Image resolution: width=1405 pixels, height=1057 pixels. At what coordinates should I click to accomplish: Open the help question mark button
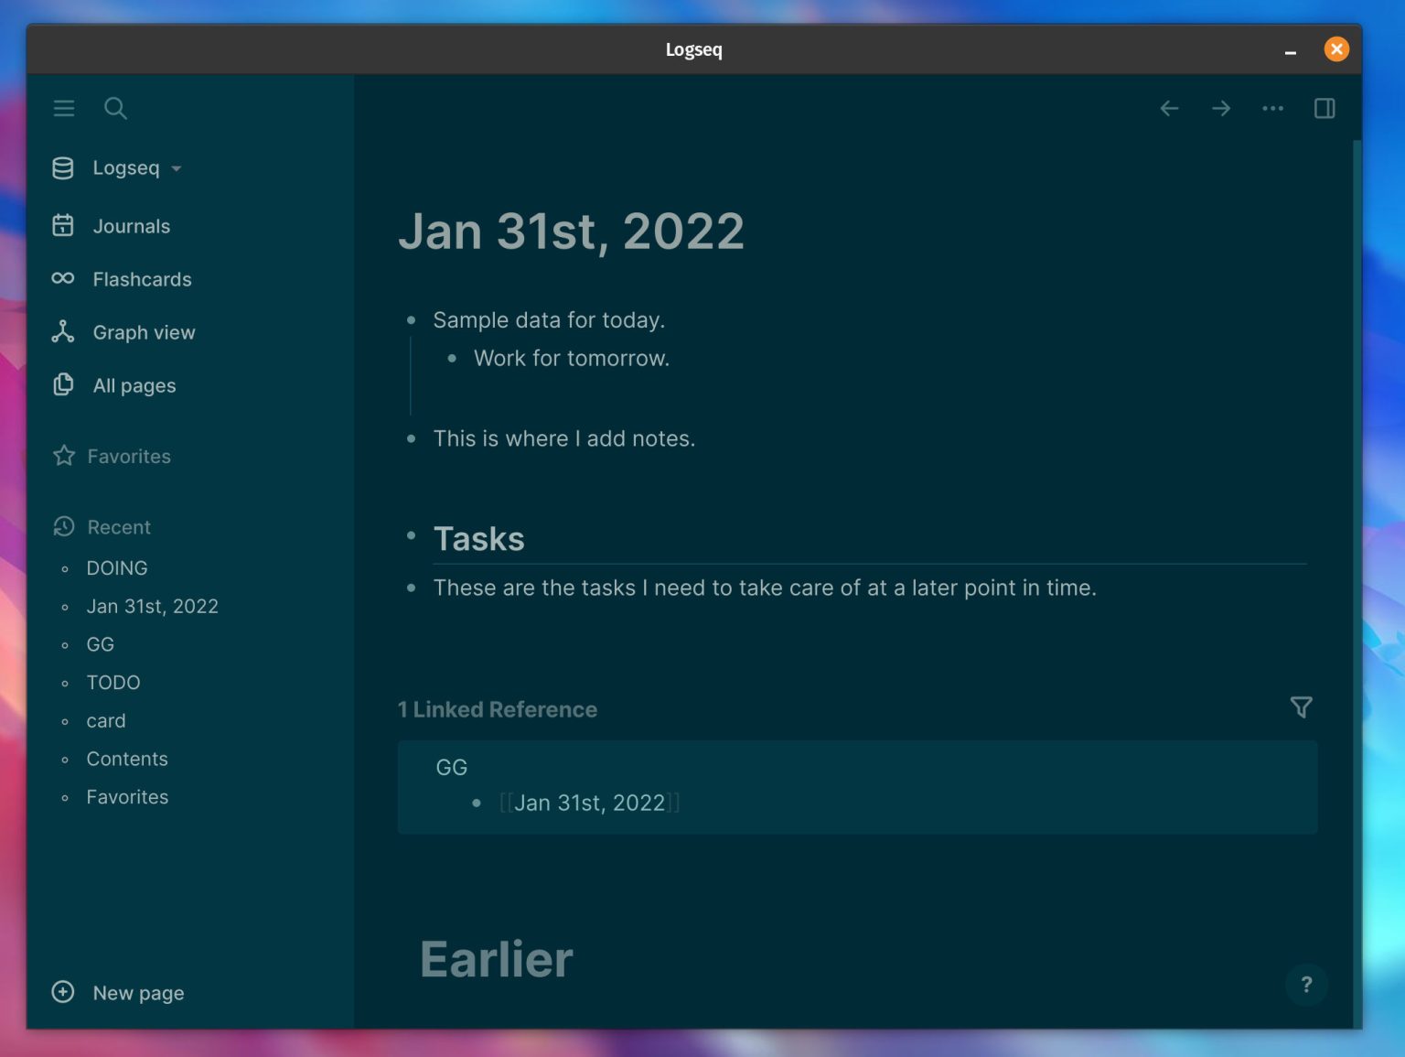(x=1306, y=986)
